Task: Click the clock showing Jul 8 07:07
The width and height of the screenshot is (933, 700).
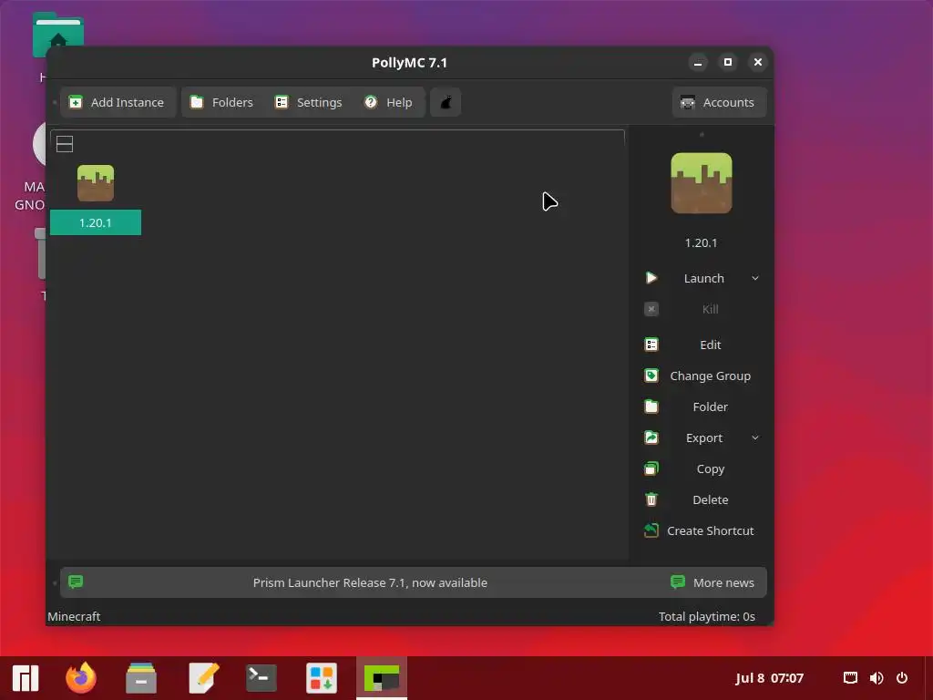Action: (x=769, y=678)
